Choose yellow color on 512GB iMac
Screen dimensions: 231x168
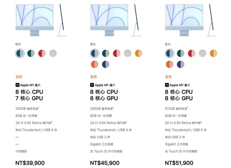(213, 53)
